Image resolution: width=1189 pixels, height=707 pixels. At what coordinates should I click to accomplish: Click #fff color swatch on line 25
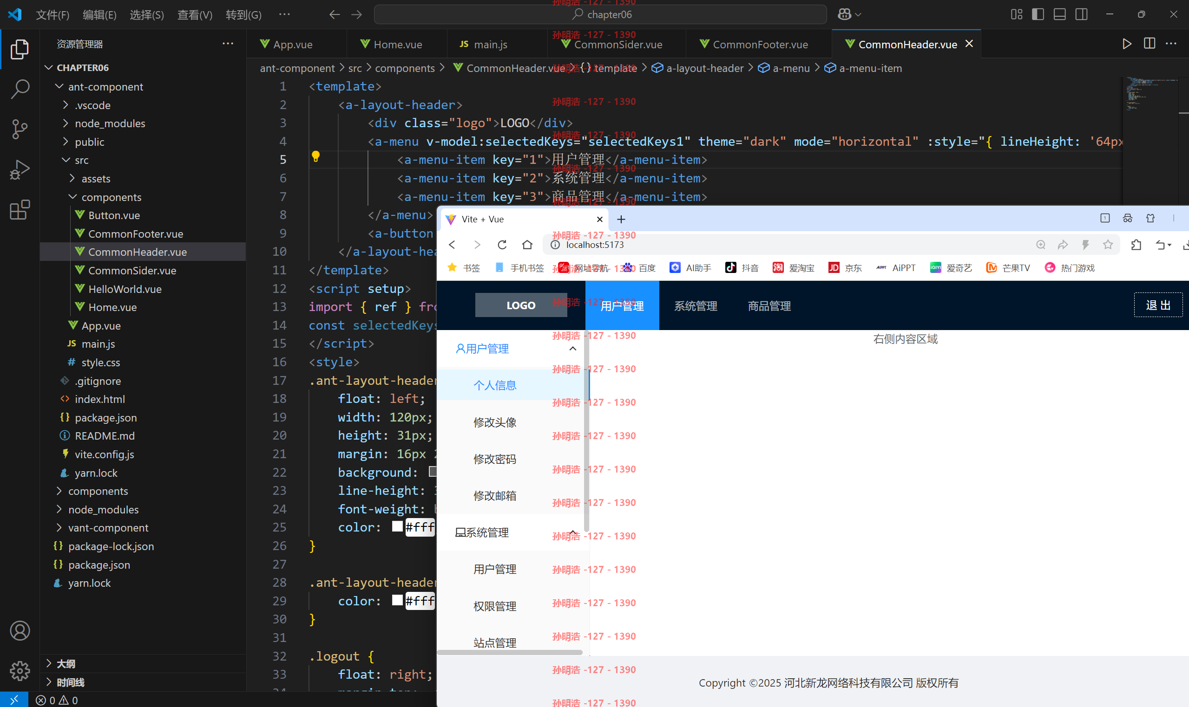click(x=397, y=526)
